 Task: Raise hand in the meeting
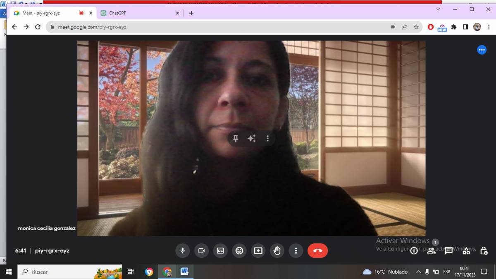tap(277, 250)
